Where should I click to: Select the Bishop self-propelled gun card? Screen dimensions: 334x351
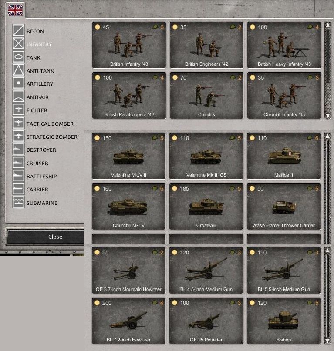283,321
